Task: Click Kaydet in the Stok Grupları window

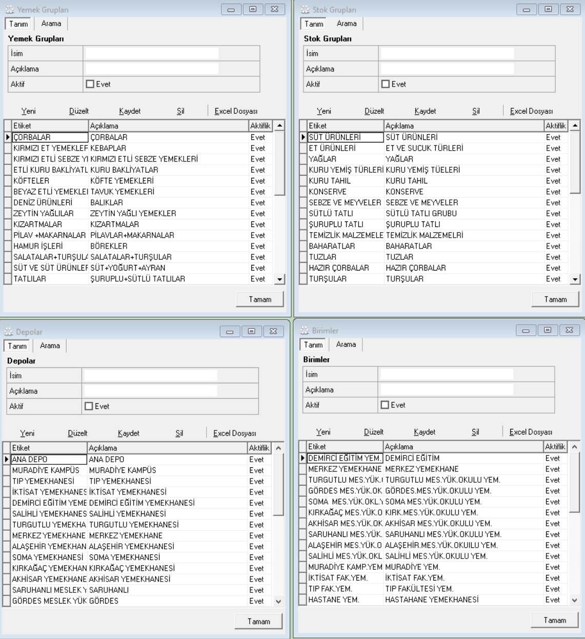Action: [425, 111]
